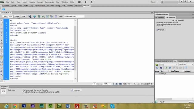
Task: Switch to the Common insert tab
Action: 5,6
